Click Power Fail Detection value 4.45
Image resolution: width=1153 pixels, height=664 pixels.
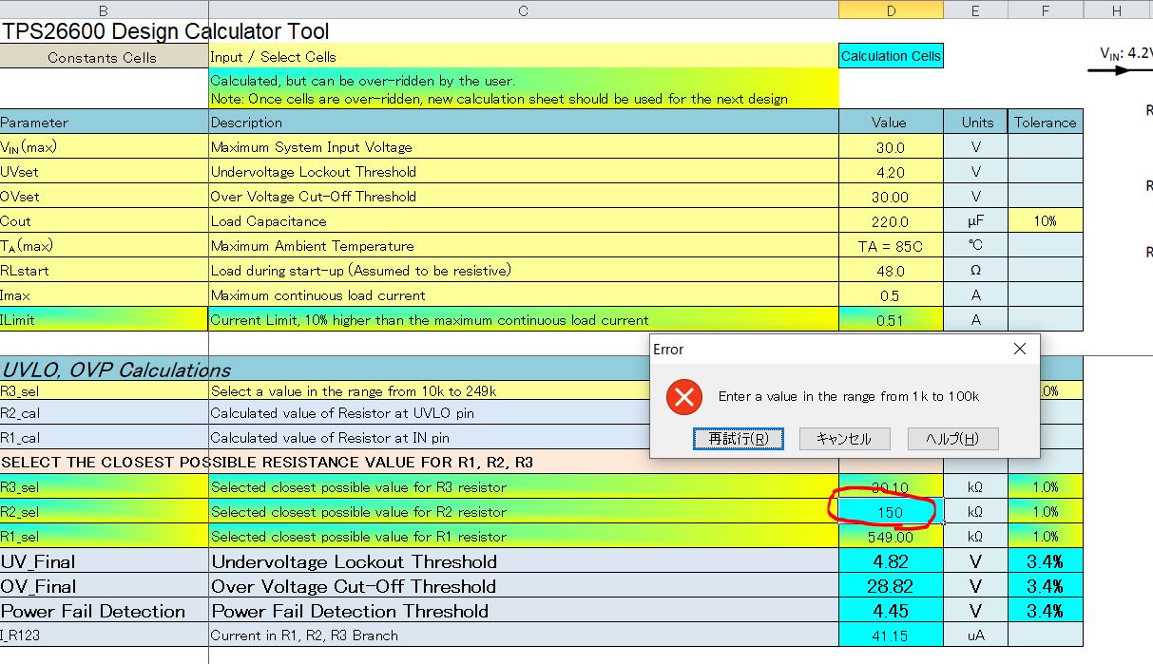[x=891, y=611]
